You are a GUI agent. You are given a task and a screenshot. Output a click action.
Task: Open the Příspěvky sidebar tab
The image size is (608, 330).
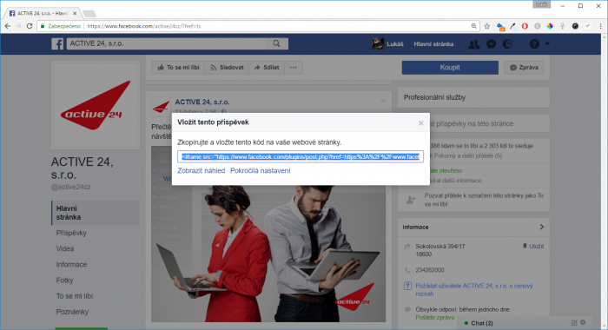(x=71, y=233)
